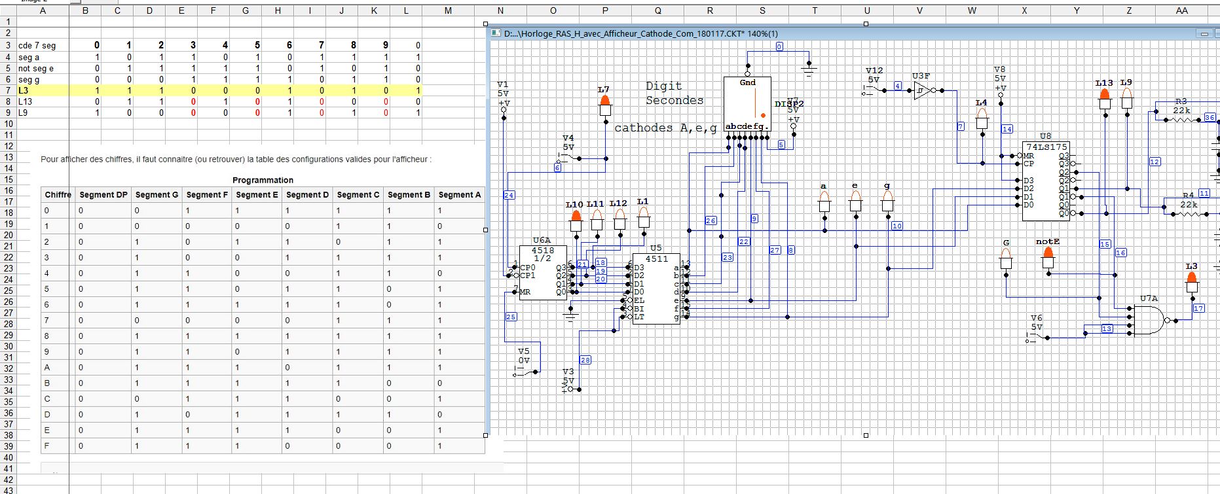Toggle the V12 5V logic switch

[x=874, y=91]
